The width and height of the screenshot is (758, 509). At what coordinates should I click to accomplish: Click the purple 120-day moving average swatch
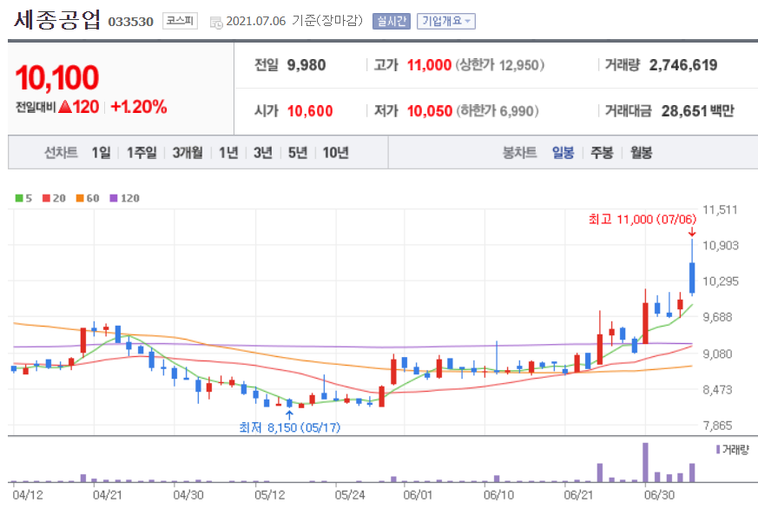114,198
